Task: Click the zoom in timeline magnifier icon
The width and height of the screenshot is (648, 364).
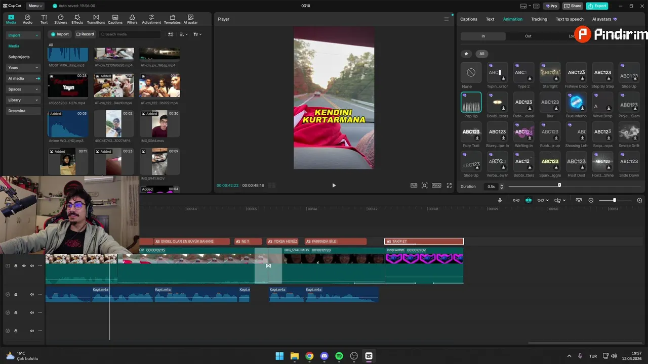Action: (639, 200)
